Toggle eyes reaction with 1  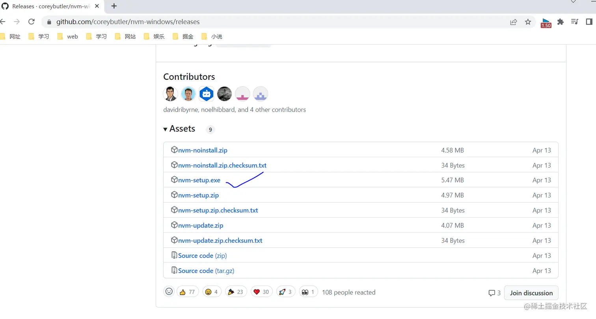click(309, 292)
